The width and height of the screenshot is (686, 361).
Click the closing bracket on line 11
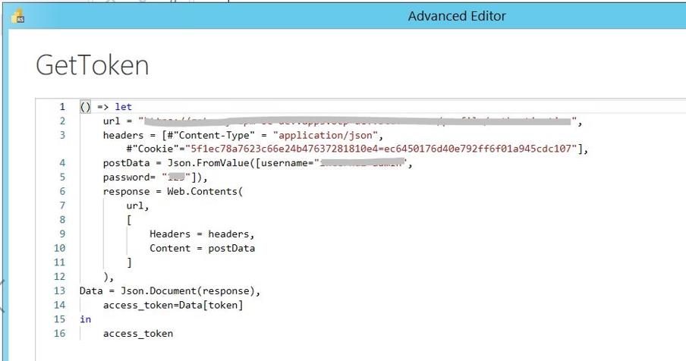coord(129,262)
